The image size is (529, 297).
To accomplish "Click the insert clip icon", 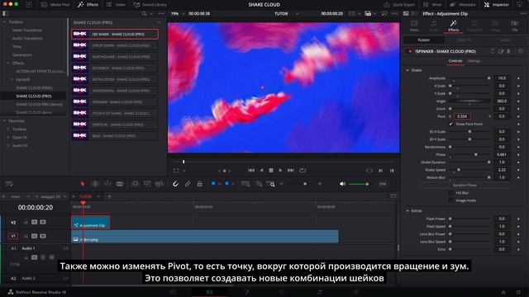I will point(135,183).
